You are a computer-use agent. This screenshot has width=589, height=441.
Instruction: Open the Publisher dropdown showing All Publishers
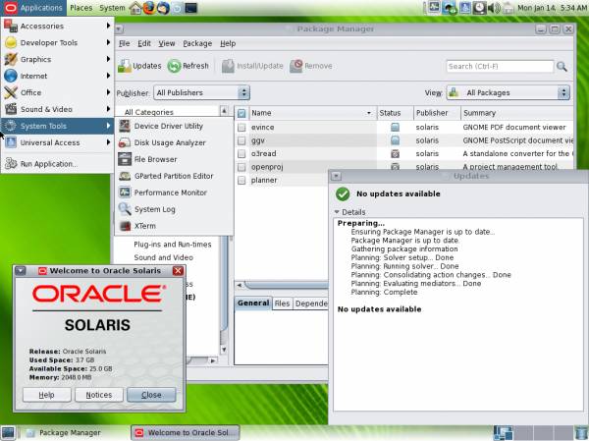coord(201,92)
